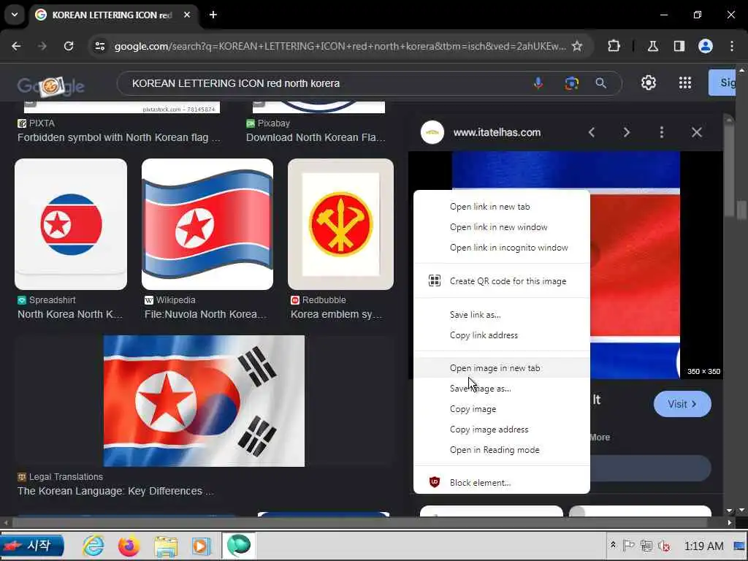Open the Wikipedia Nuvola flag thumbnail

207,224
